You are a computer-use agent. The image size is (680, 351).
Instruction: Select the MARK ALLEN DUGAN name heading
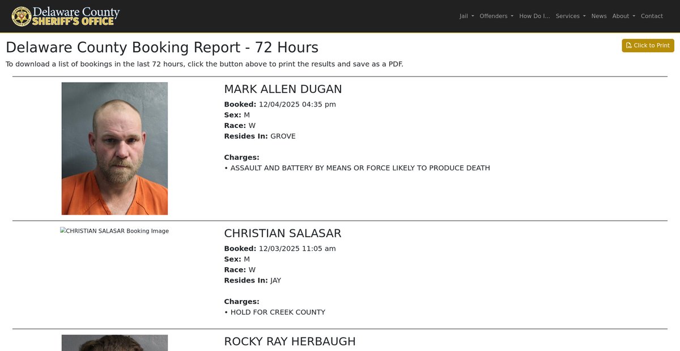(x=283, y=89)
